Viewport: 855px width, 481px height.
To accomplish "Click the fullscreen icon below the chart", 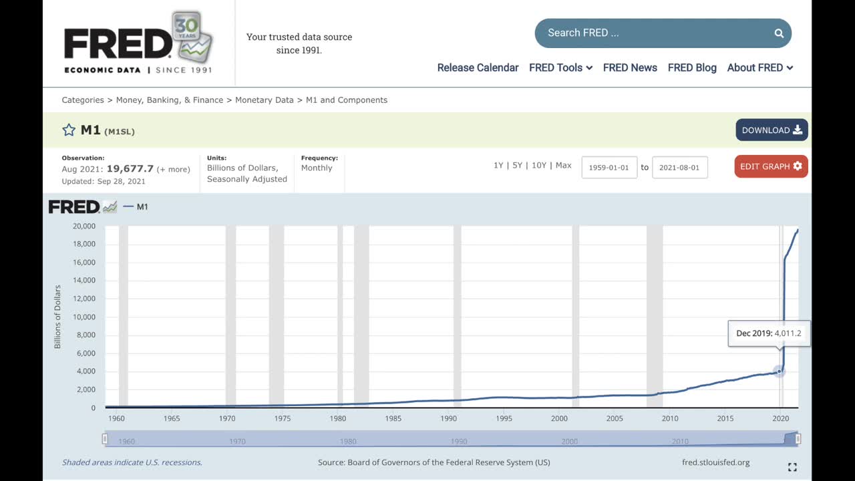I will [x=792, y=467].
